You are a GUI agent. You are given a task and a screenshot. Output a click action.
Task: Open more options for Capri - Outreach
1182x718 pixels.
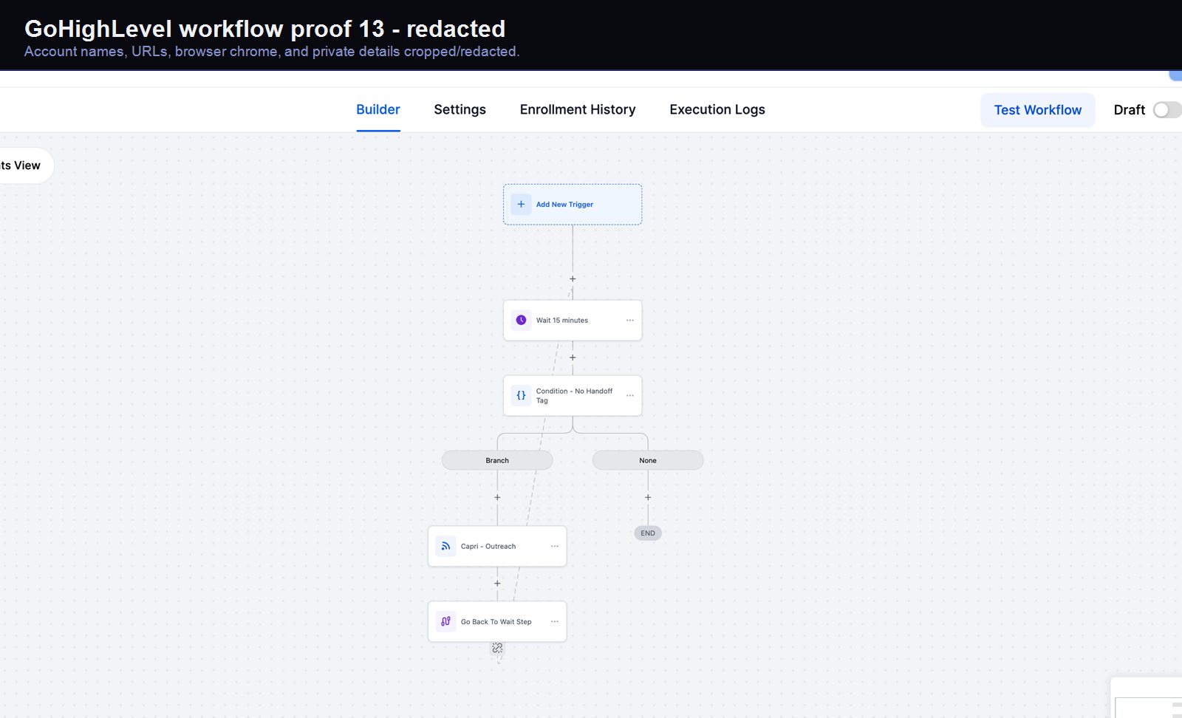[555, 547]
